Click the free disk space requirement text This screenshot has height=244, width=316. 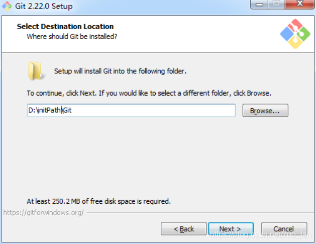pyautogui.click(x=99, y=201)
